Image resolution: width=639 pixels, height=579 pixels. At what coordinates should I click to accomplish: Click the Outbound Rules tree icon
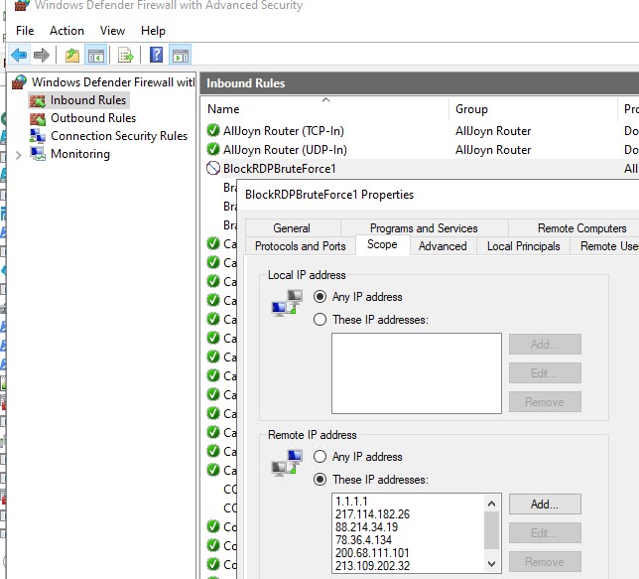(x=37, y=118)
